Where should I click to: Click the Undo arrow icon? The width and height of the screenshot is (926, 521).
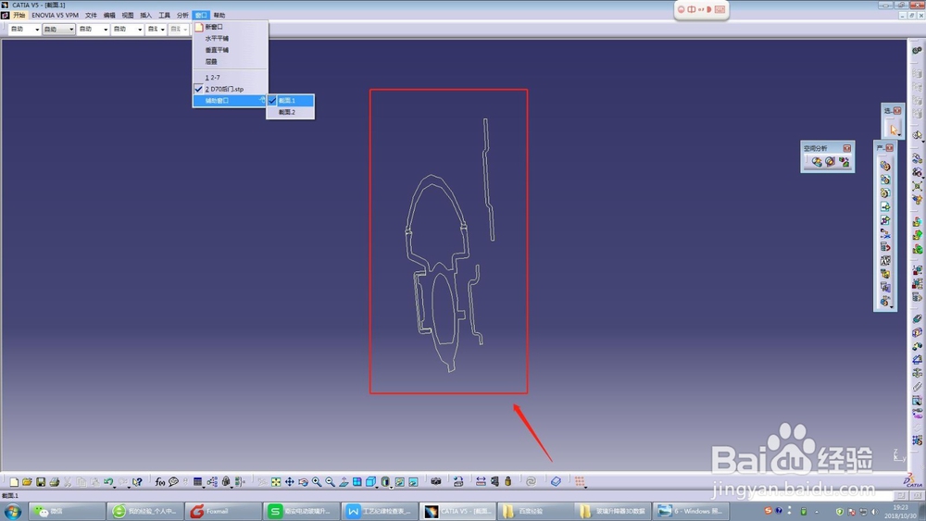108,482
